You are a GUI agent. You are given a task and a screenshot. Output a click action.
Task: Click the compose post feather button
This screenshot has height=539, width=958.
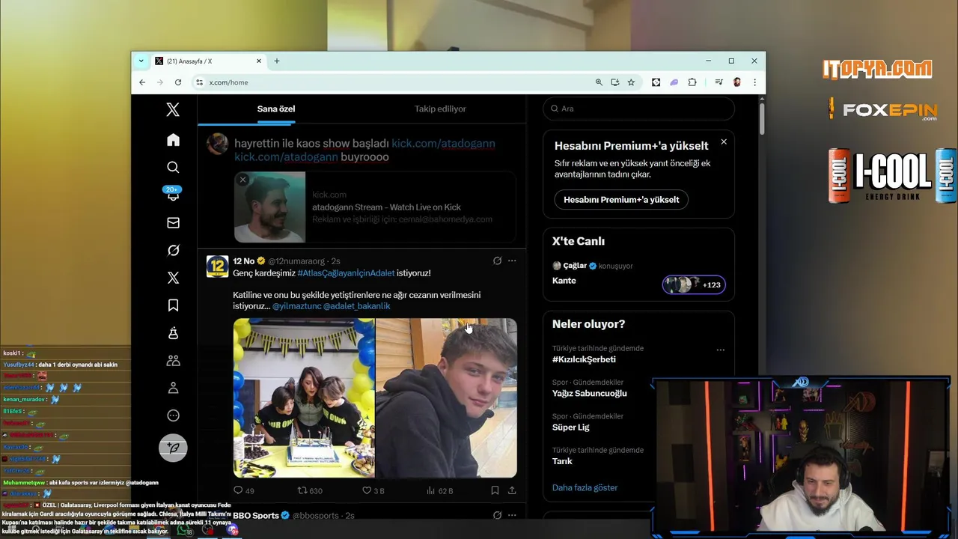(173, 448)
